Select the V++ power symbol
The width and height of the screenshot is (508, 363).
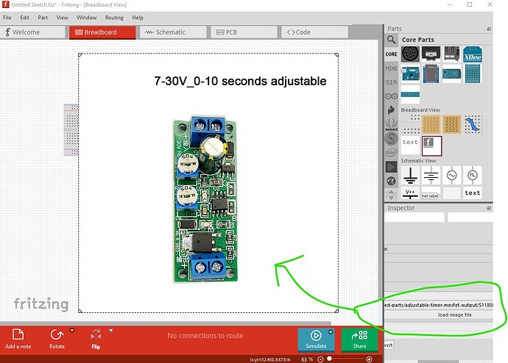410,193
